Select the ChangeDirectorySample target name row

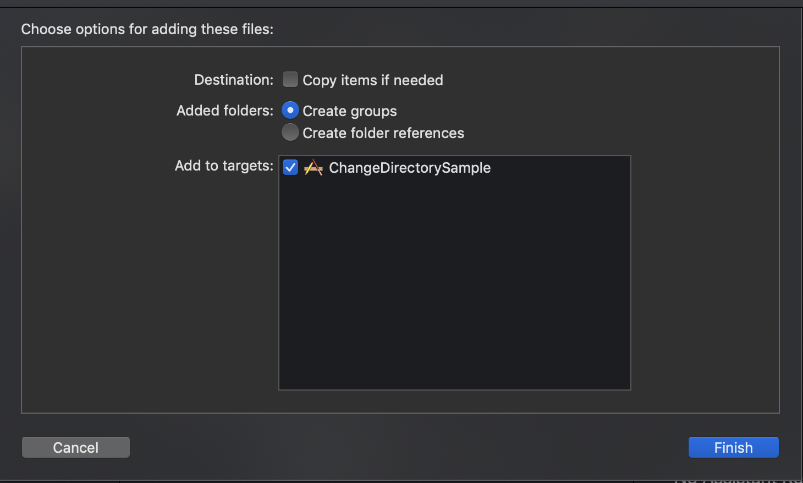pos(410,168)
